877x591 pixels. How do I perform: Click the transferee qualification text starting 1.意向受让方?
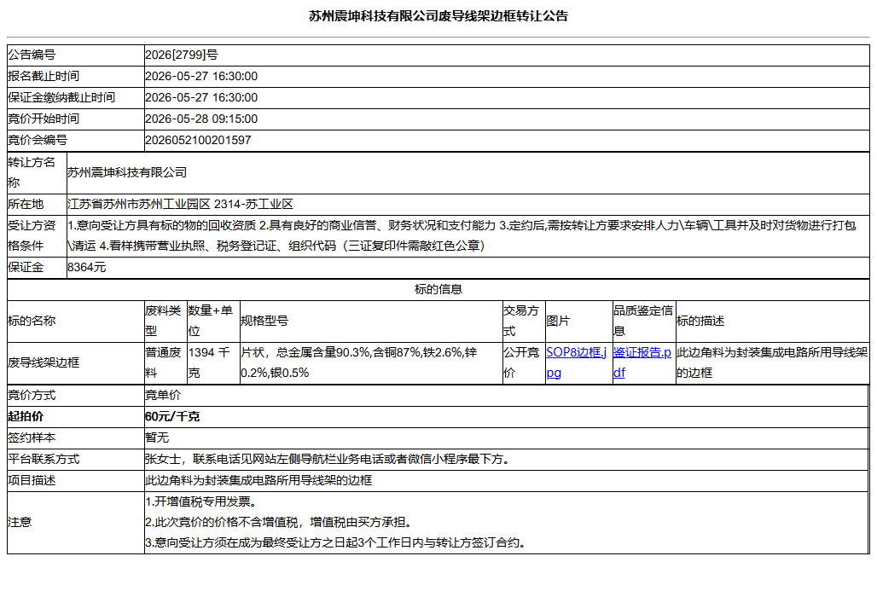pyautogui.click(x=462, y=235)
